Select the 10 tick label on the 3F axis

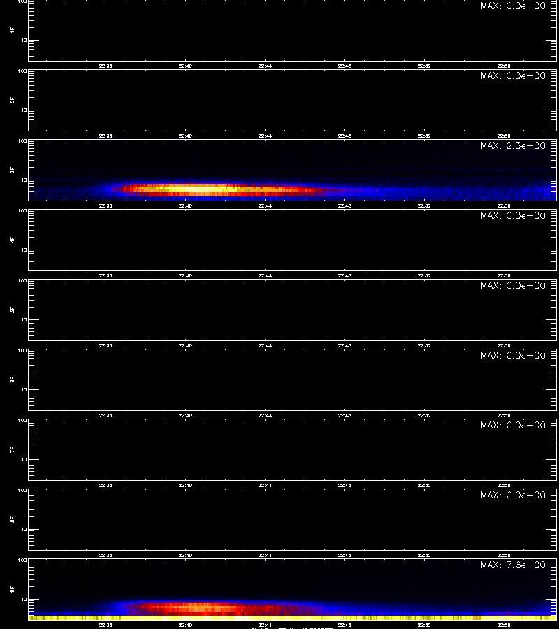tap(24, 180)
